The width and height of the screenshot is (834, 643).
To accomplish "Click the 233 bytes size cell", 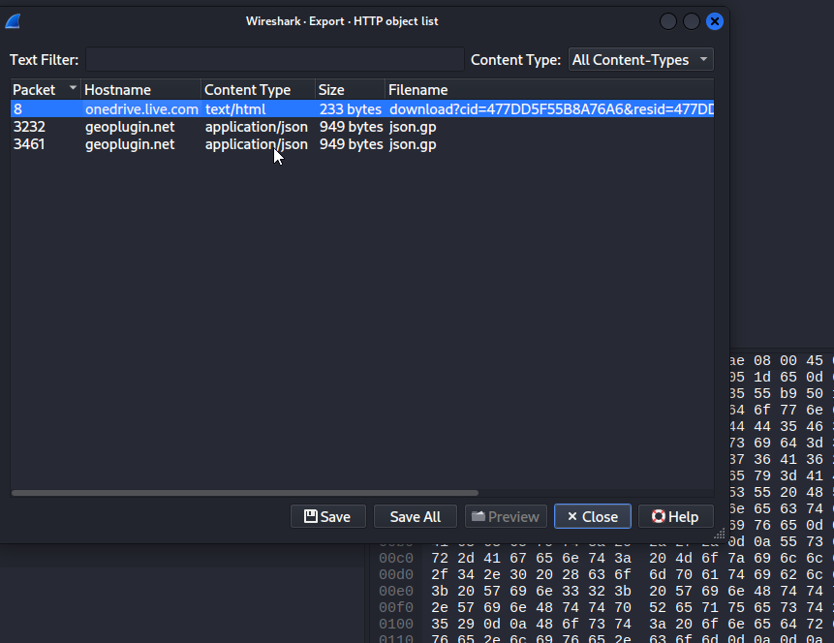I will point(350,109).
